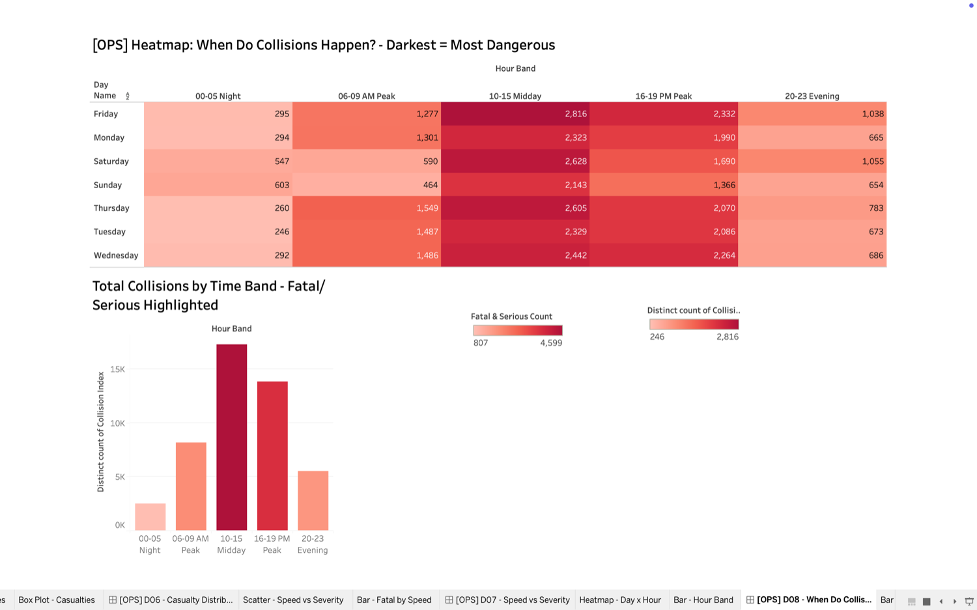Click the Total Collisions by Time Band title
The image size is (977, 610).
tap(208, 296)
